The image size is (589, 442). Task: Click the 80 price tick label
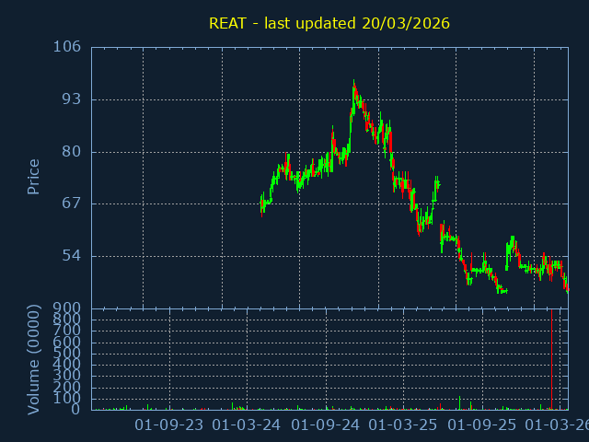coord(71,152)
